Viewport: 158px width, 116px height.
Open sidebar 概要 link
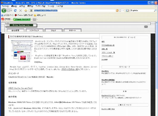click(x=103, y=41)
